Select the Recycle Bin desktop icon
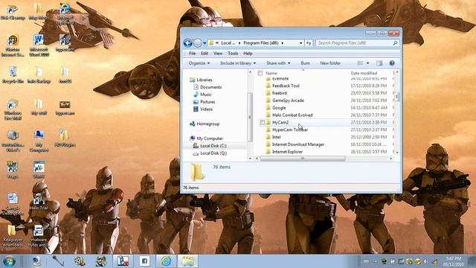Image resolution: width=476 pixels, height=268 pixels. [13, 74]
